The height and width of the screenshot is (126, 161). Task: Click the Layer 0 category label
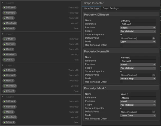[x=10, y=3]
